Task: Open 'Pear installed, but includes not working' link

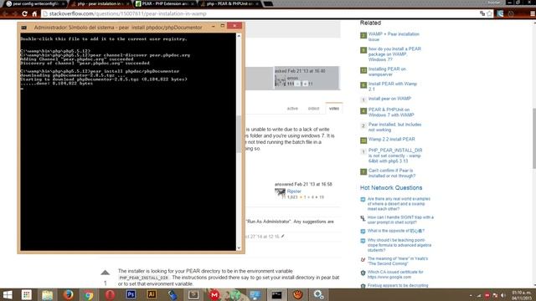Action: (x=394, y=127)
